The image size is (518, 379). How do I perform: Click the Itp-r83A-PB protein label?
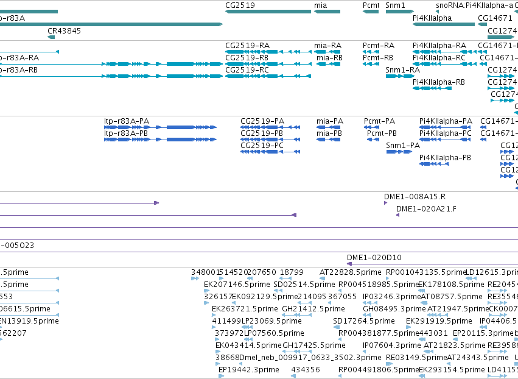126,133
